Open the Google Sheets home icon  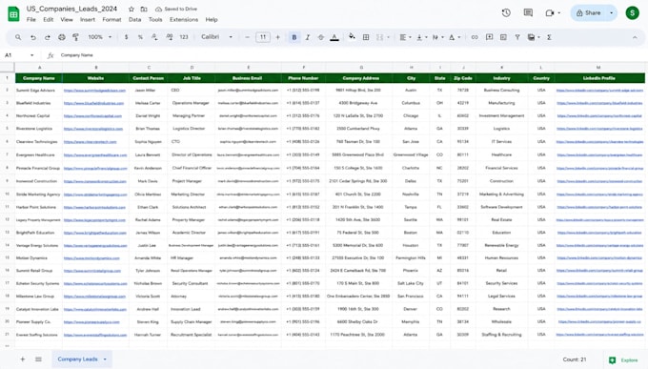tap(13, 14)
